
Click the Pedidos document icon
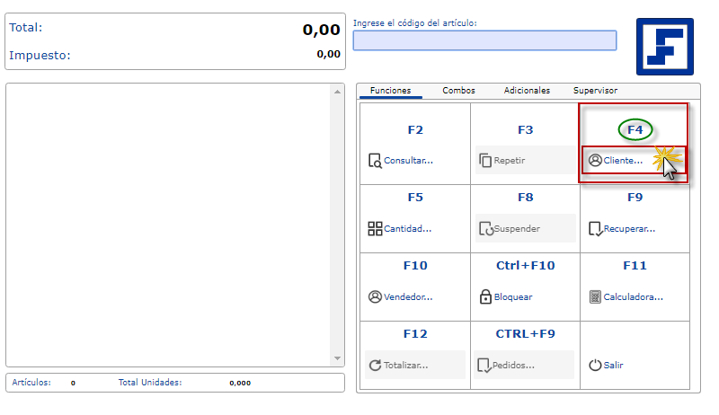[484, 365]
